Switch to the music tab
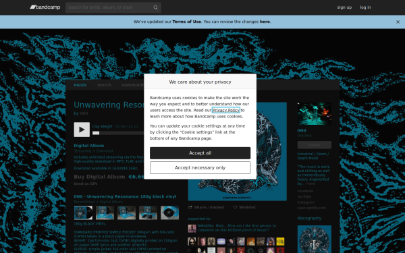This screenshot has width=405, height=253. pos(80,85)
